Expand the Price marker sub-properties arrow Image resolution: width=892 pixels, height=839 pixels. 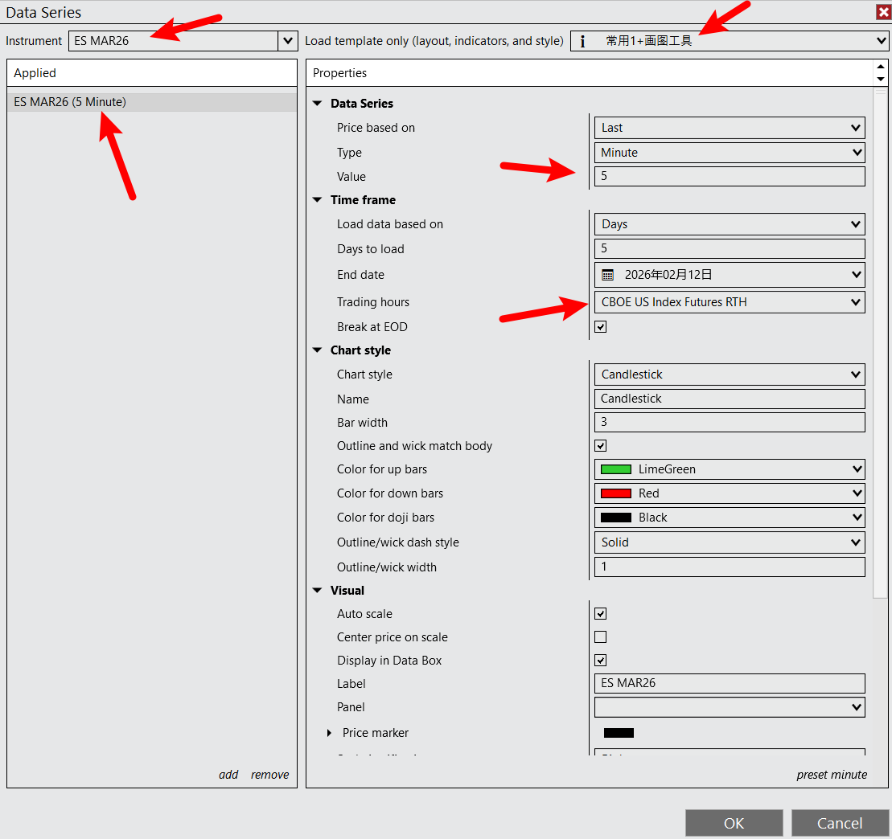pos(329,733)
